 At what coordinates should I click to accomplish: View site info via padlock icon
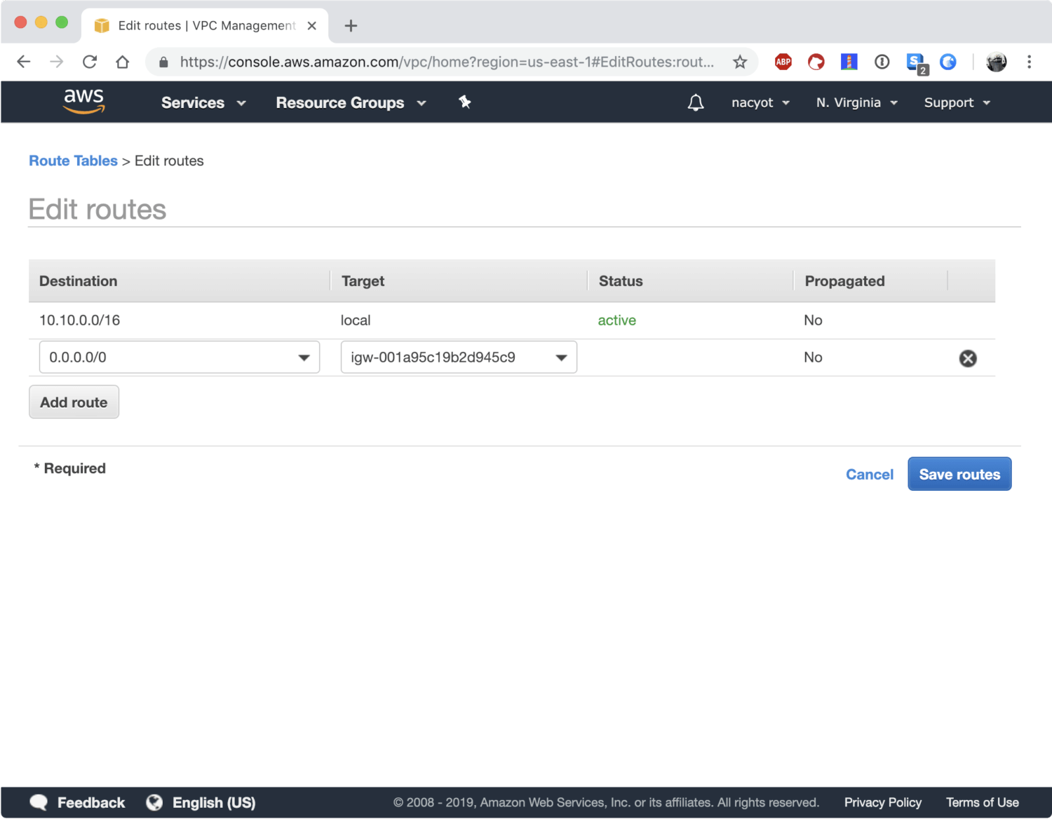pyautogui.click(x=163, y=62)
